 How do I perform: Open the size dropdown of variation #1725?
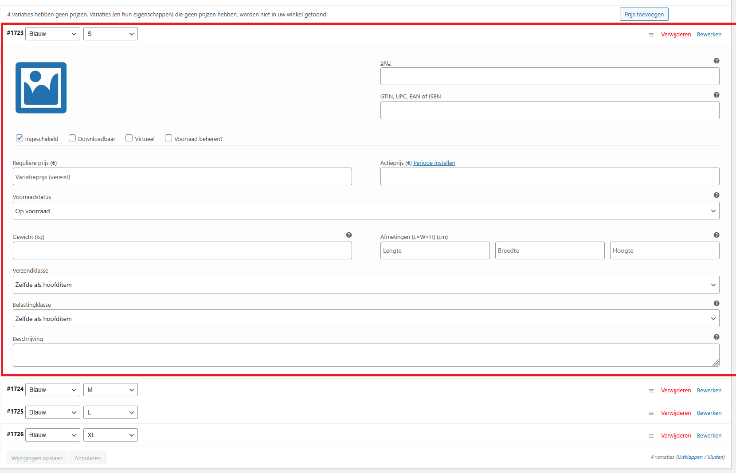(x=110, y=412)
